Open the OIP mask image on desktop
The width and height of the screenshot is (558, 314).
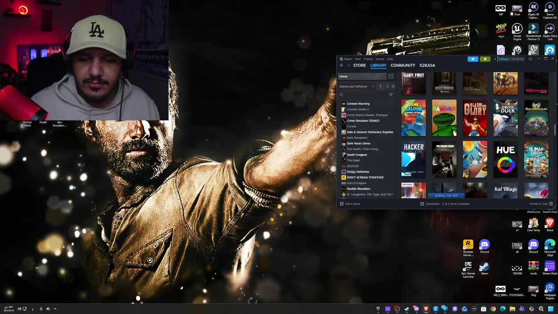(500, 10)
